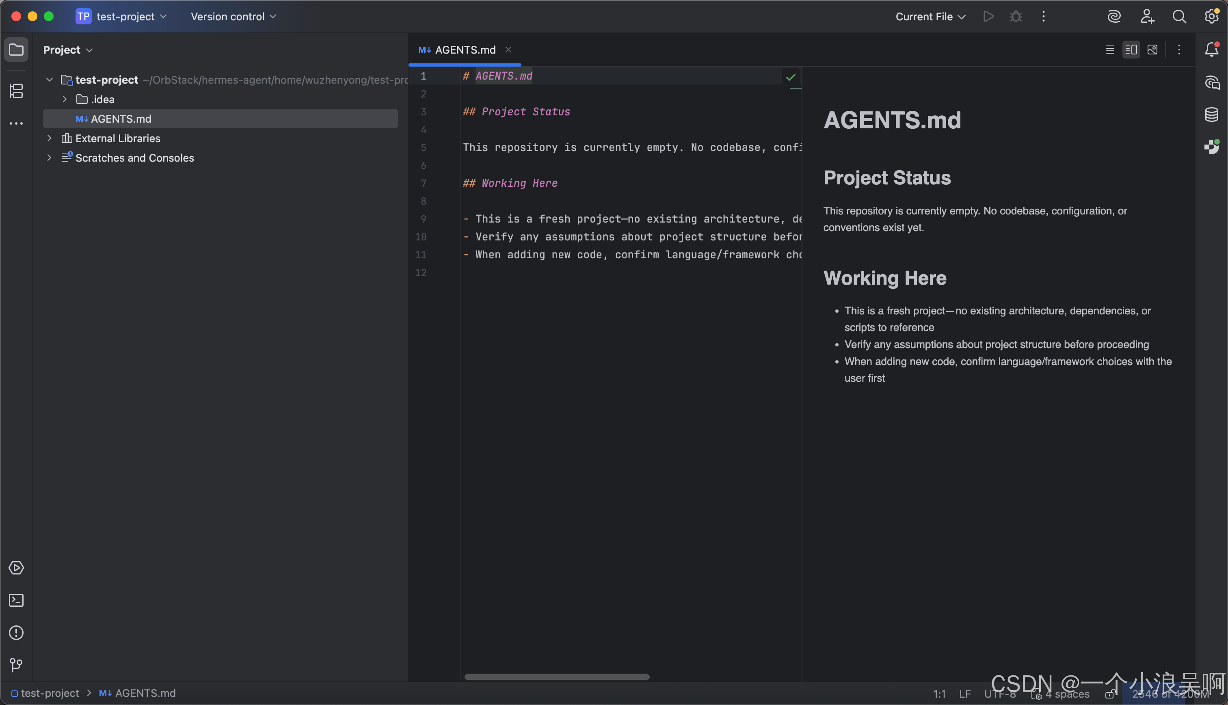1228x705 pixels.
Task: Click test-project in the breadcrumb bar
Action: click(50, 693)
